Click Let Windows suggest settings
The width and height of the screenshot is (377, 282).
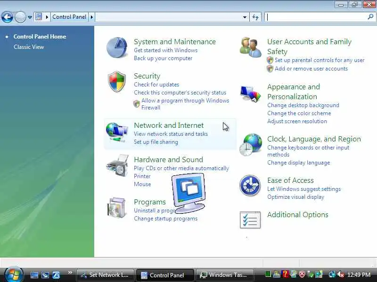304,189
